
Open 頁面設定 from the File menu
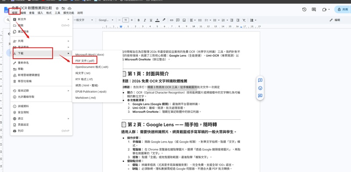pos(41,125)
